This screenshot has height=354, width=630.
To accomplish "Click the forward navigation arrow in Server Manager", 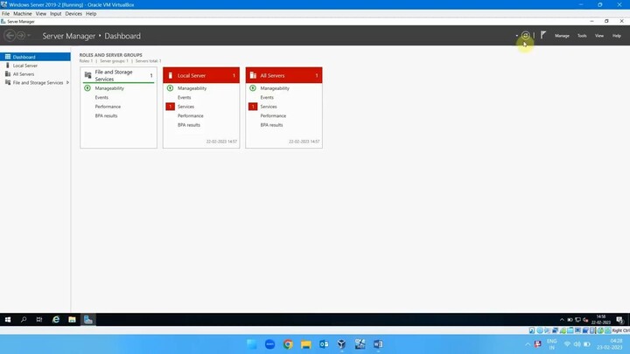I will coord(21,36).
